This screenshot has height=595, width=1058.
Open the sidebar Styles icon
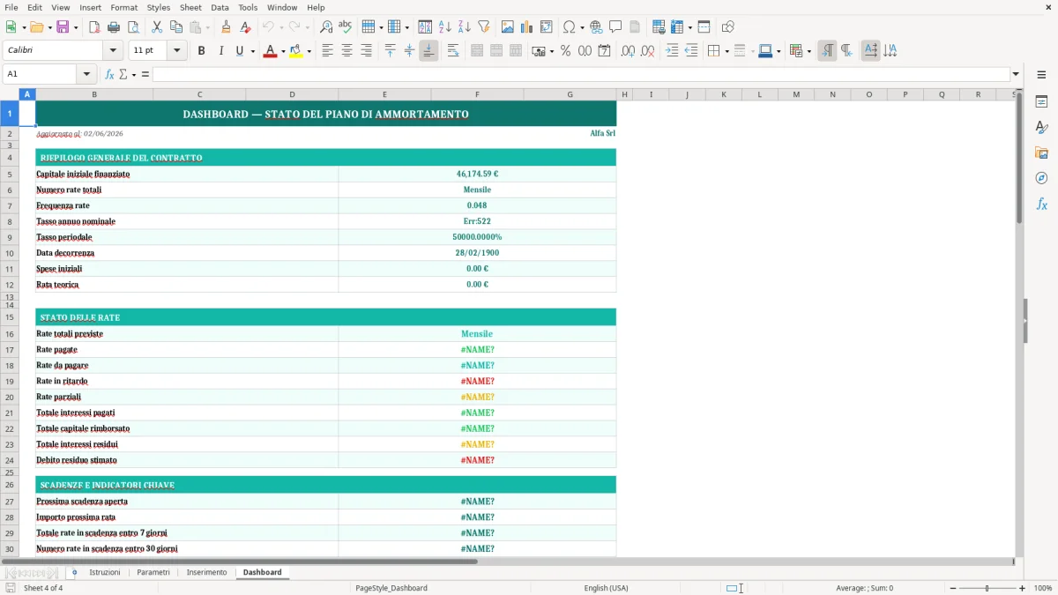[x=1041, y=127]
